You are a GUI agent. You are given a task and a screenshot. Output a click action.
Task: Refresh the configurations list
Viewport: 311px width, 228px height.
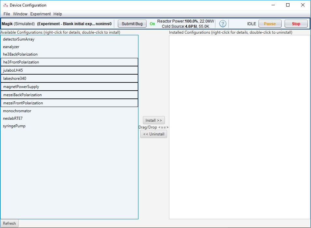tap(9, 223)
